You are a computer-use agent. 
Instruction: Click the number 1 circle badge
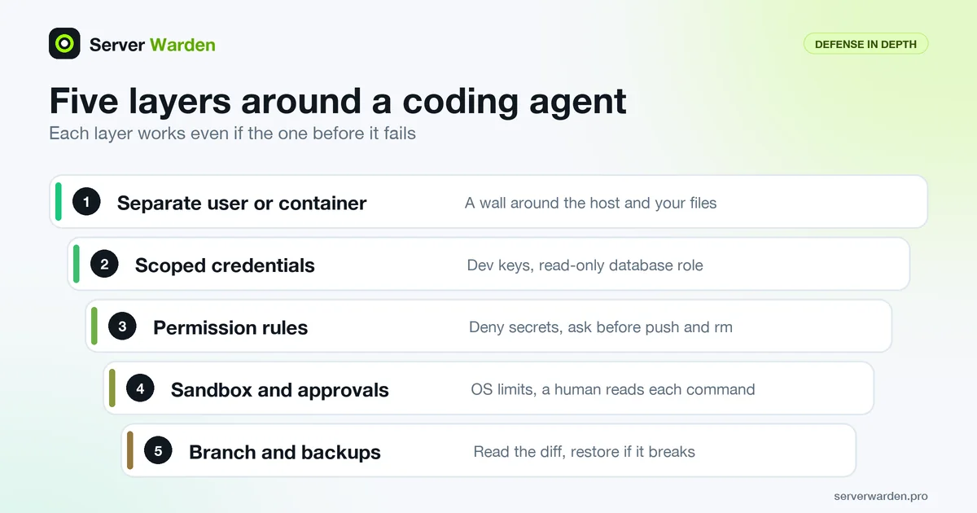point(86,202)
